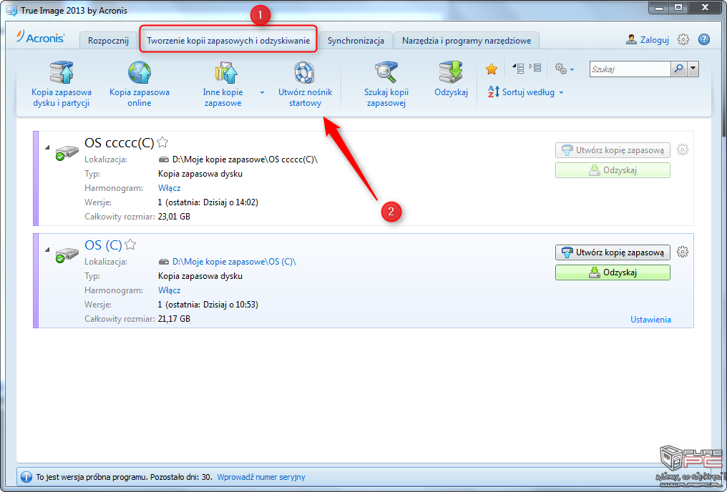Image resolution: width=727 pixels, height=492 pixels.
Task: Choose Inne kopie zapasowe in the toolbar
Action: click(223, 84)
